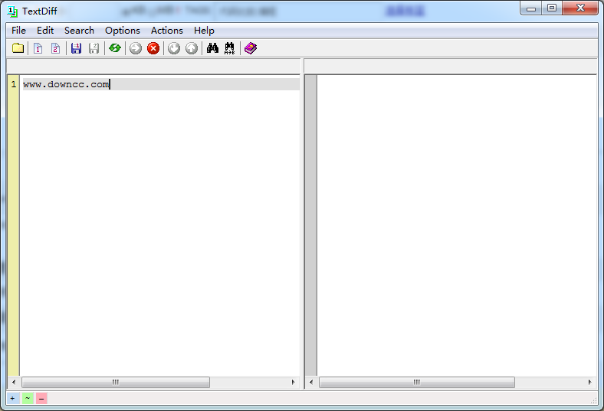The width and height of the screenshot is (604, 411).
Task: Jump to next difference down-arrow icon
Action: pyautogui.click(x=174, y=48)
